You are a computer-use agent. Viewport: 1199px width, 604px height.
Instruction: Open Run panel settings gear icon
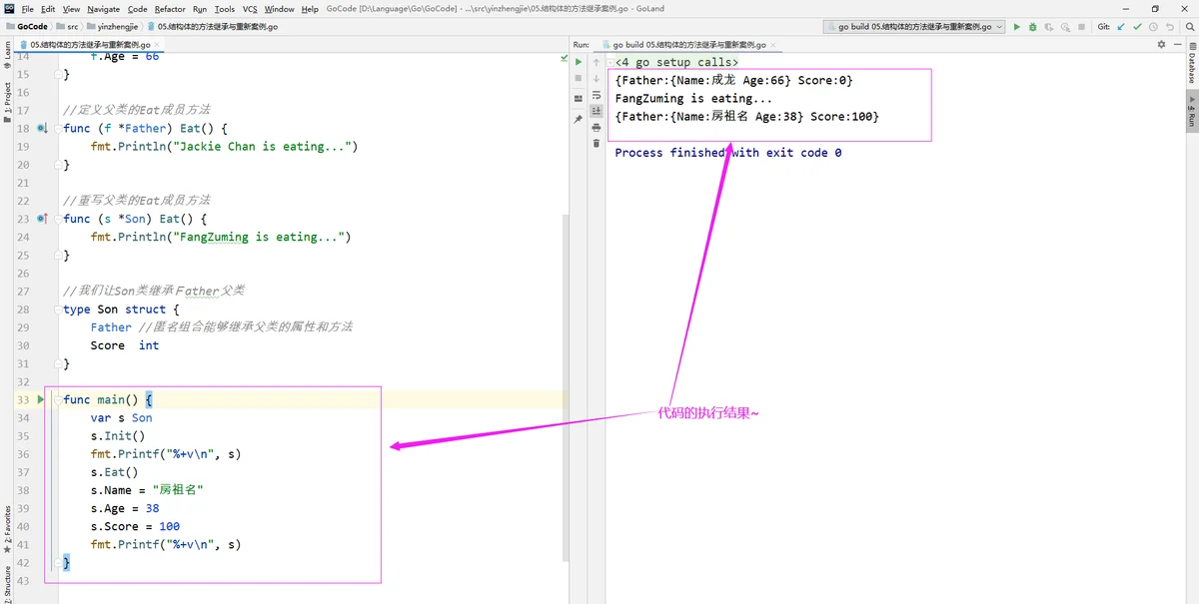[x=1161, y=45]
